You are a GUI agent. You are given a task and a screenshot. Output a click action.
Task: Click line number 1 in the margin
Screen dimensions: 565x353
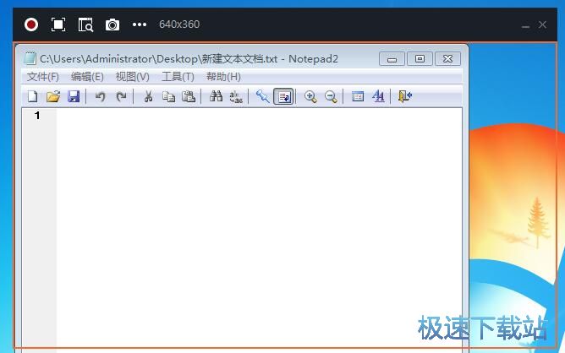[x=37, y=116]
